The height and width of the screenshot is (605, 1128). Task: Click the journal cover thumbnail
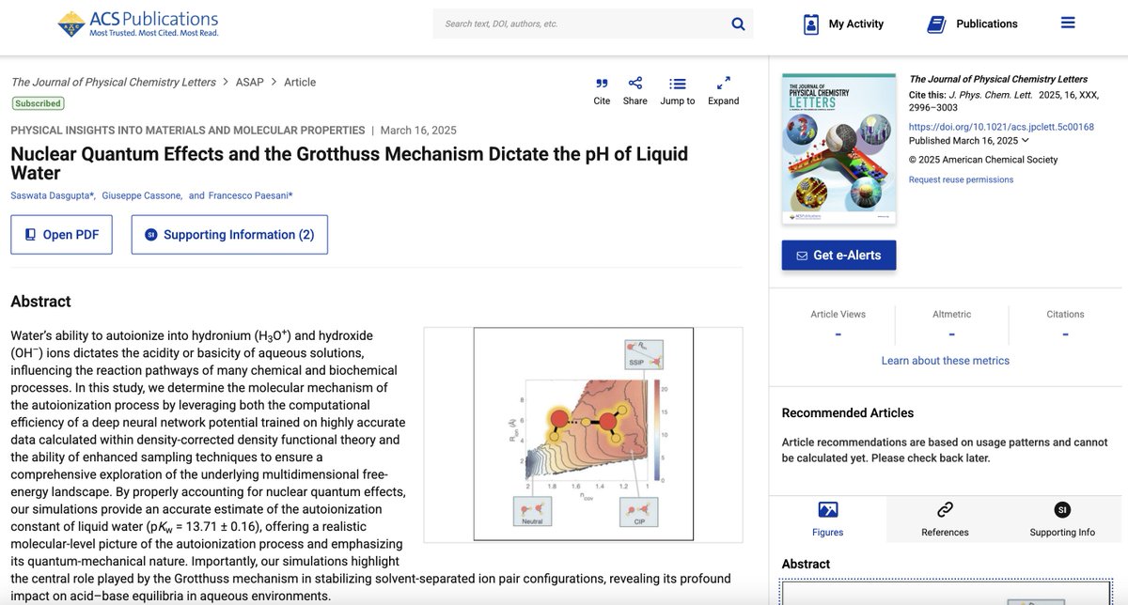[838, 146]
